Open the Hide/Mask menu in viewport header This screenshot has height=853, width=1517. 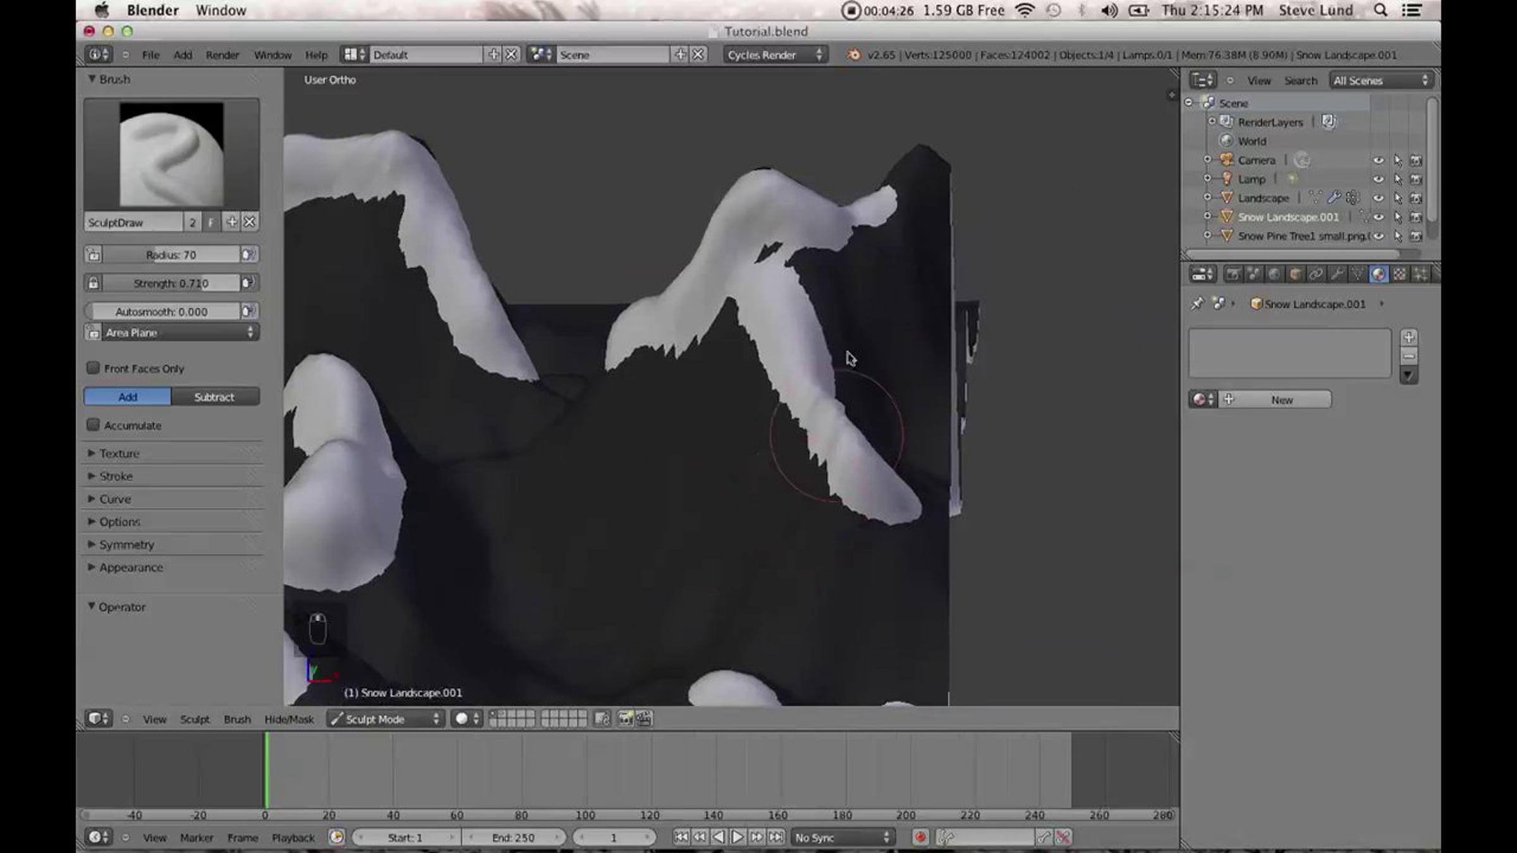289,719
